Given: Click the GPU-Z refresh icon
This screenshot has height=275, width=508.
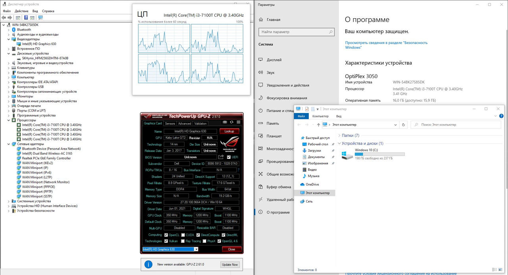Looking at the screenshot, I should (232, 122).
